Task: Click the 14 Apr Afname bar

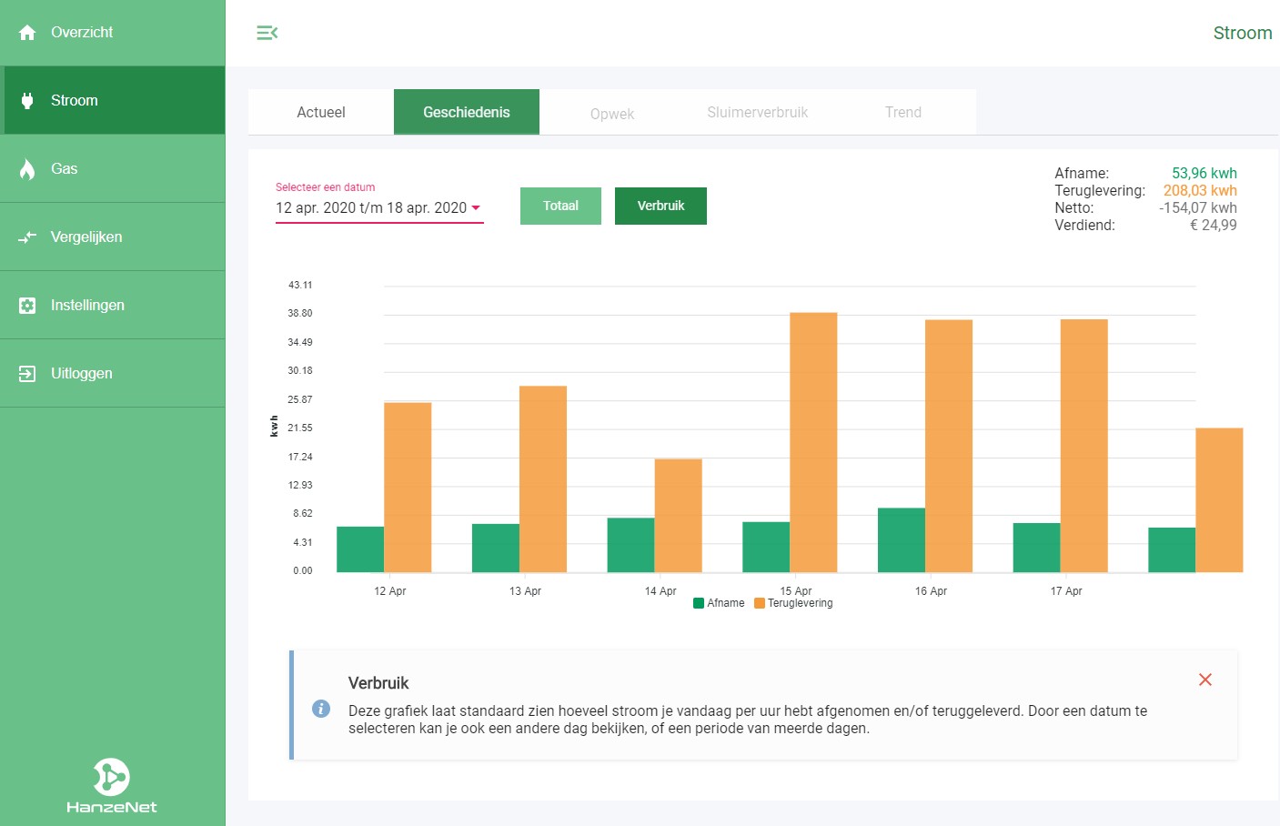Action: (x=631, y=545)
